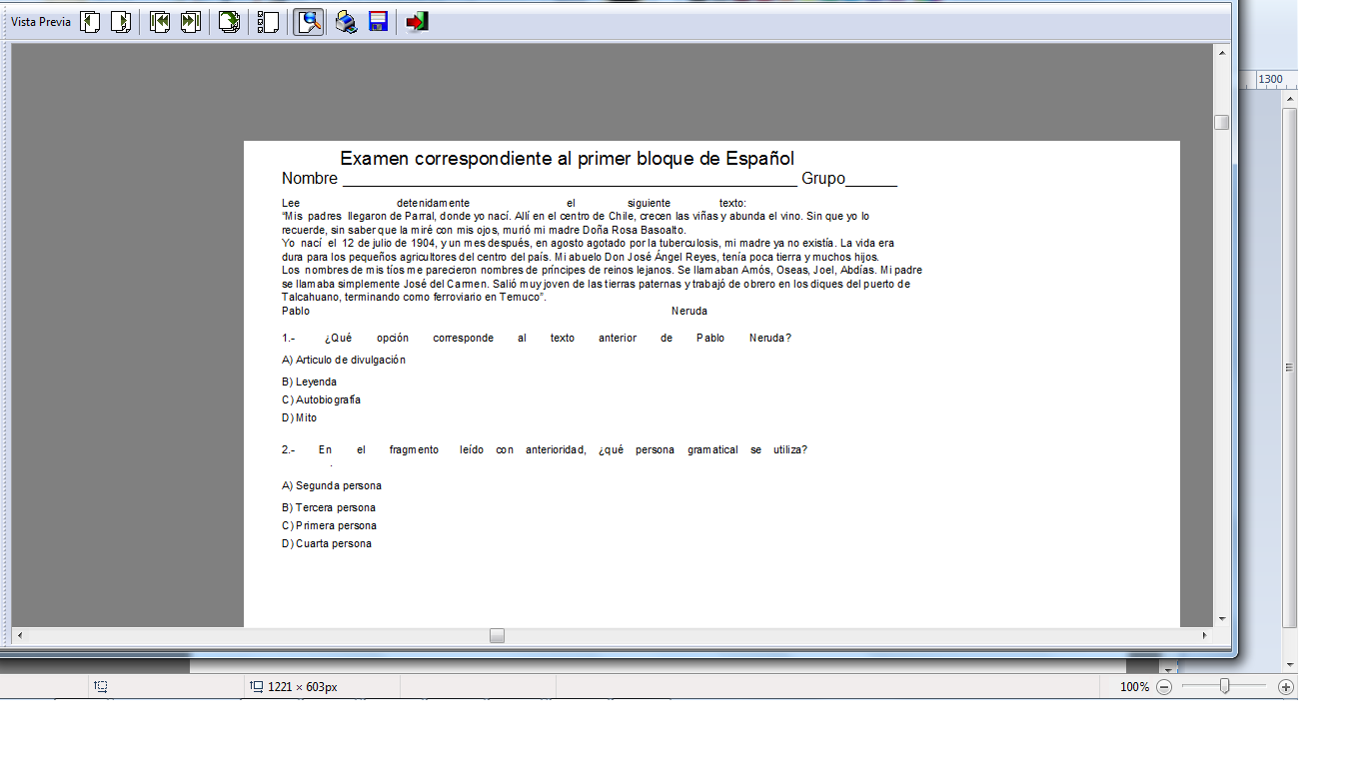The height and width of the screenshot is (767, 1365).
Task: Click the 1300 ruler mark in background window
Action: click(1270, 80)
